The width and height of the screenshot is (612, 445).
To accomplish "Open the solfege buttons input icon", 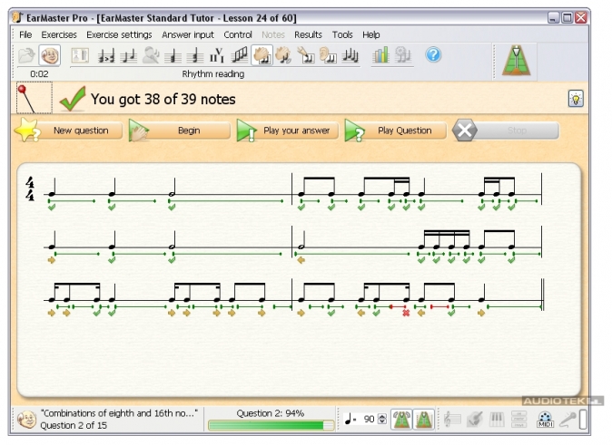I will [518, 420].
